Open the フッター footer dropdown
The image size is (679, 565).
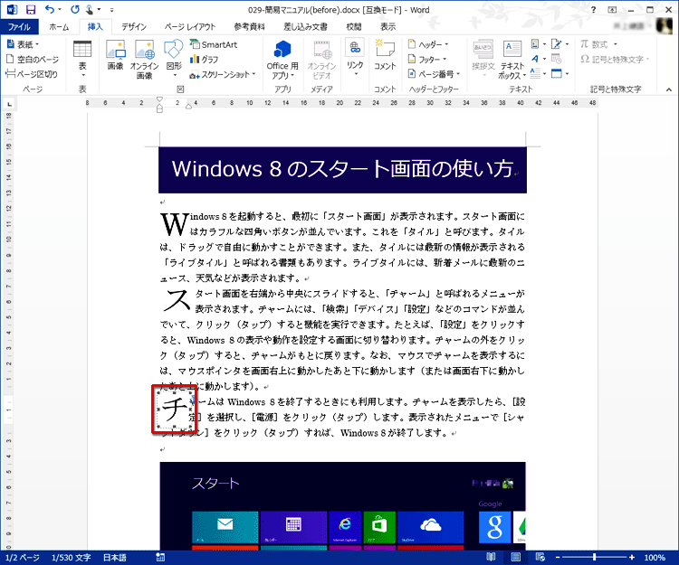pos(427,60)
